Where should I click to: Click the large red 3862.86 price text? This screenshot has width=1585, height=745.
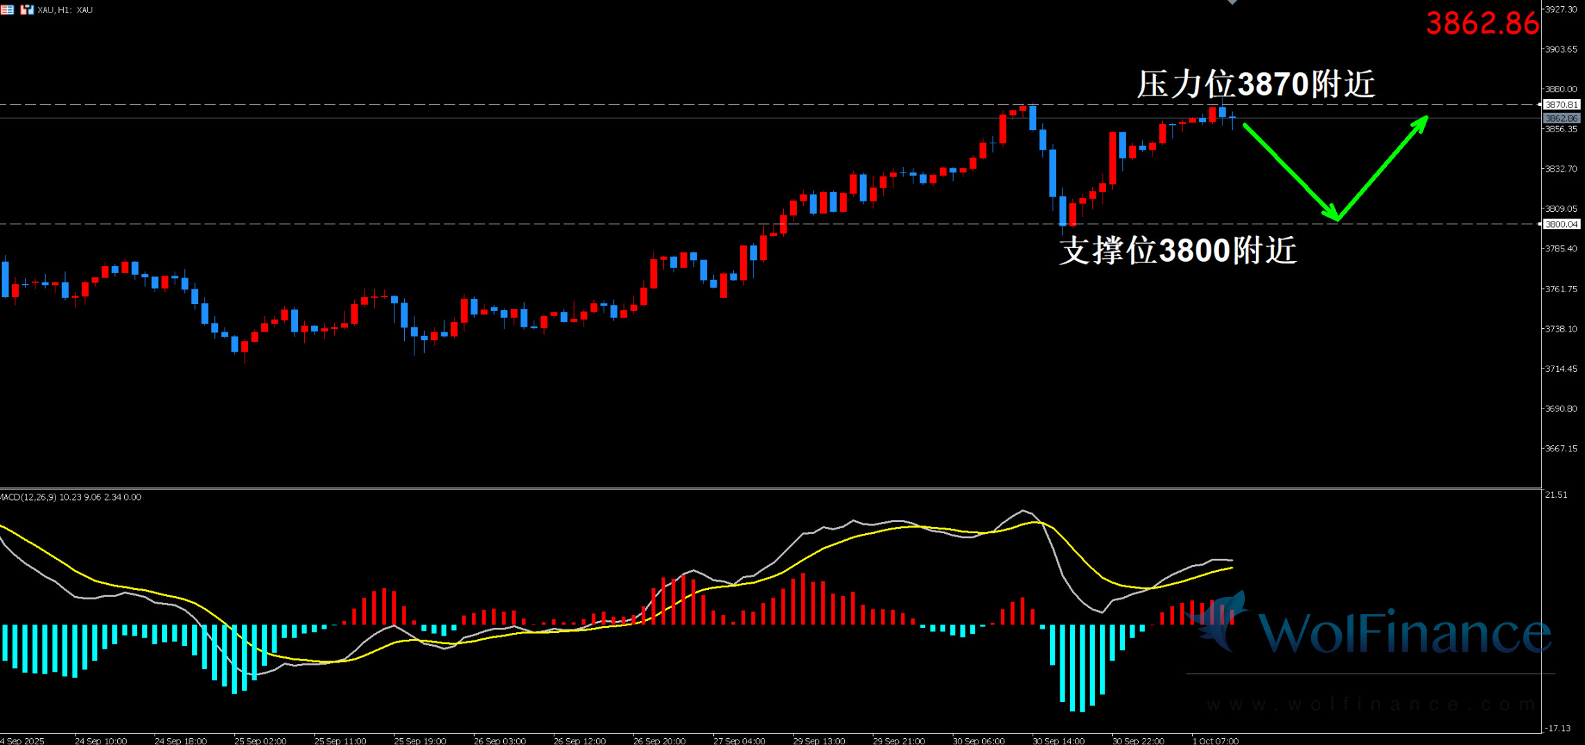pyautogui.click(x=1482, y=24)
